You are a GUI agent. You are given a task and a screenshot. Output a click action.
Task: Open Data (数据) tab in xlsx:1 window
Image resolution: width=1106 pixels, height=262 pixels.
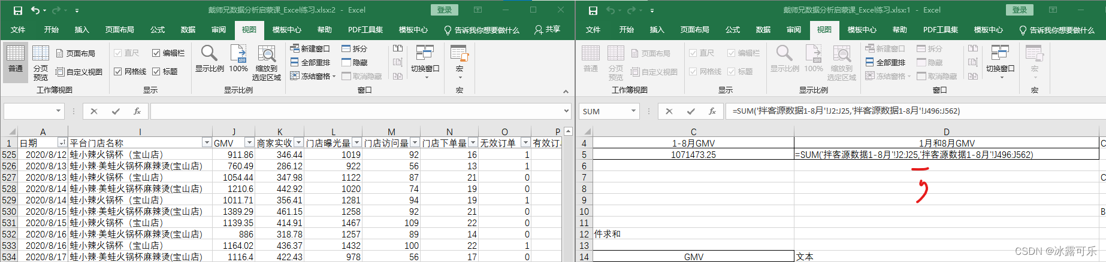[763, 30]
